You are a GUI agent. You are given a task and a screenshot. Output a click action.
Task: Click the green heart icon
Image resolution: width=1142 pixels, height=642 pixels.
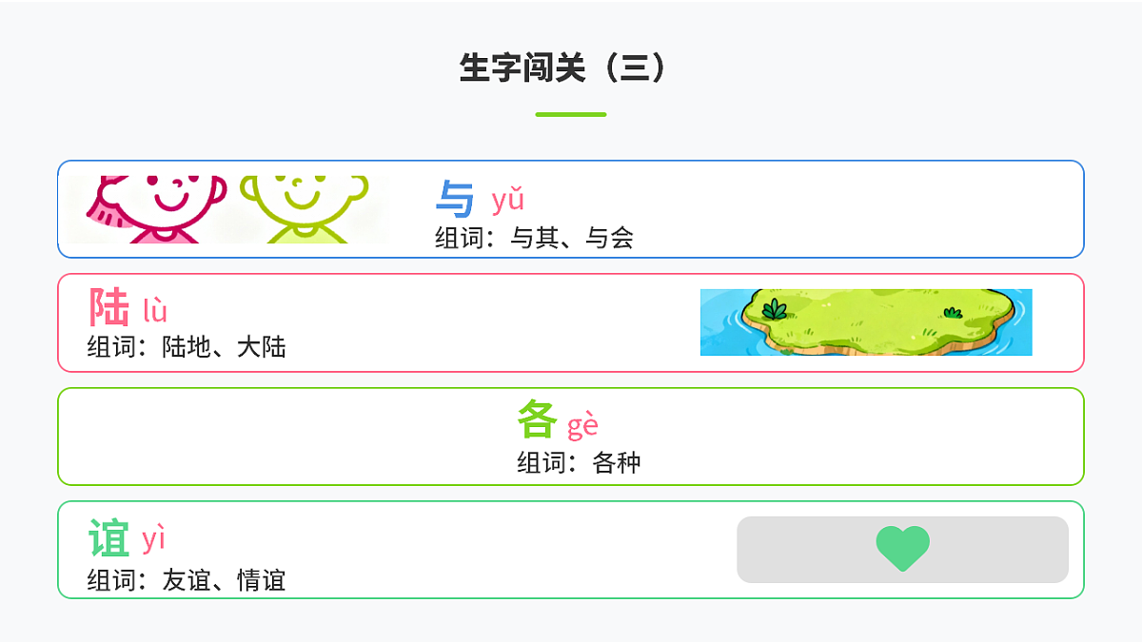(902, 549)
